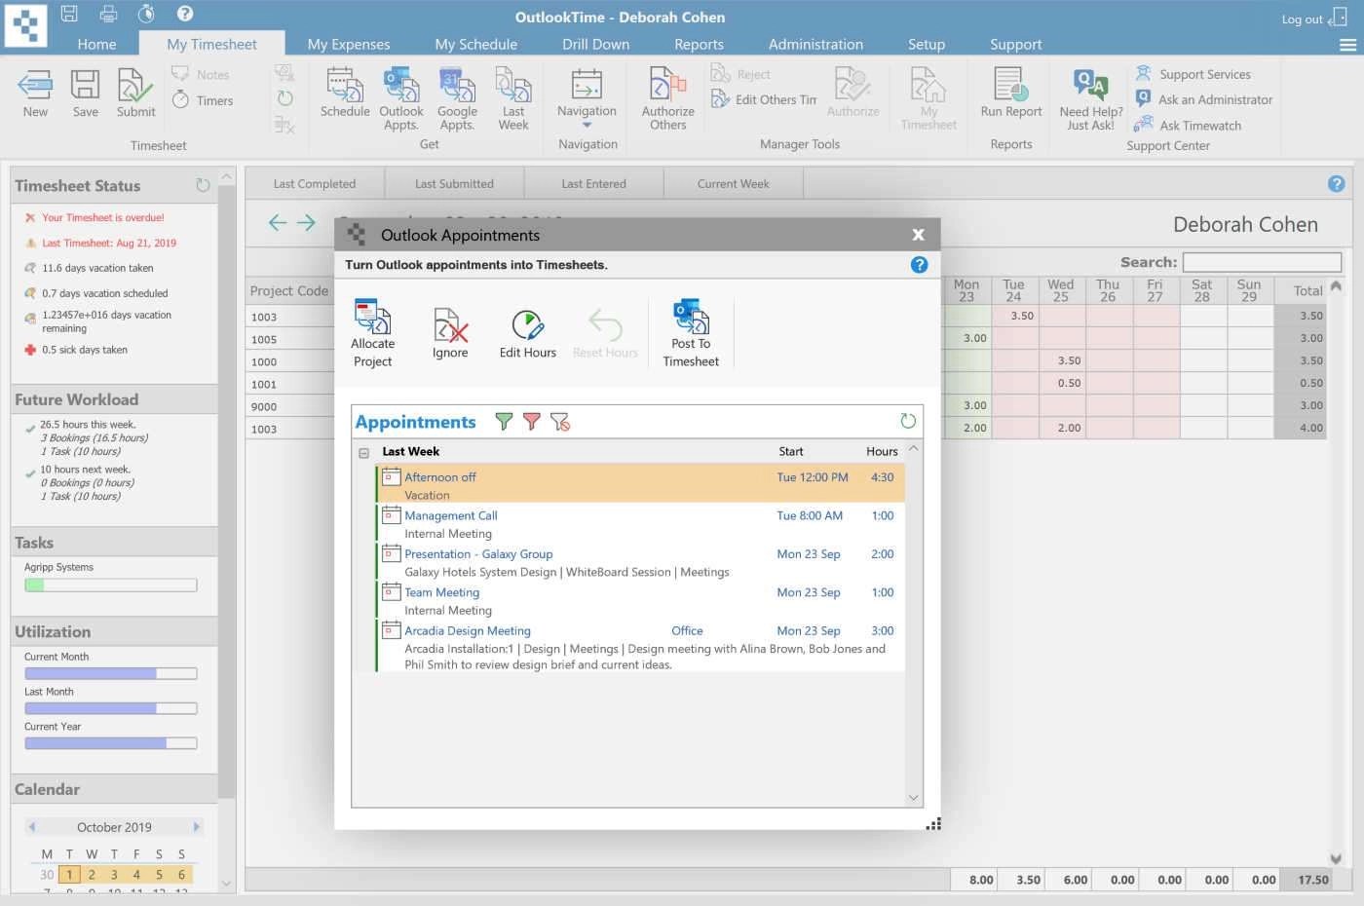This screenshot has height=906, width=1364.
Task: Open the Administration menu
Action: (x=815, y=44)
